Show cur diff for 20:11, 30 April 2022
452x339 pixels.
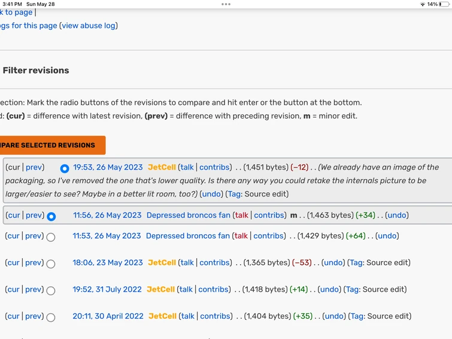[x=14, y=316]
